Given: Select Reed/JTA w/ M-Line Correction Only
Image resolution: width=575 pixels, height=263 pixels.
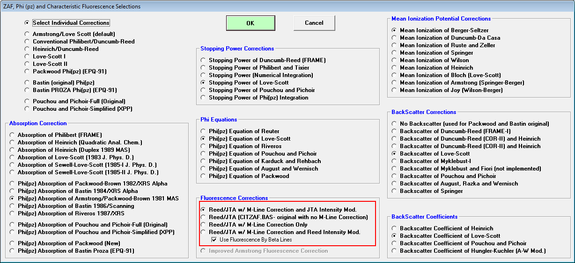Looking at the screenshot, I should (x=203, y=225).
